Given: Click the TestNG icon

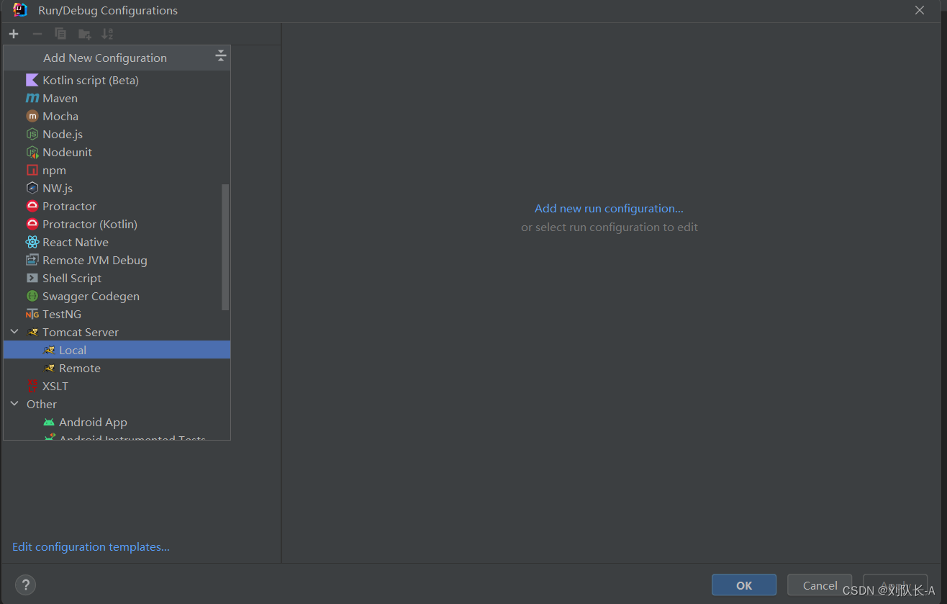Looking at the screenshot, I should pos(32,314).
